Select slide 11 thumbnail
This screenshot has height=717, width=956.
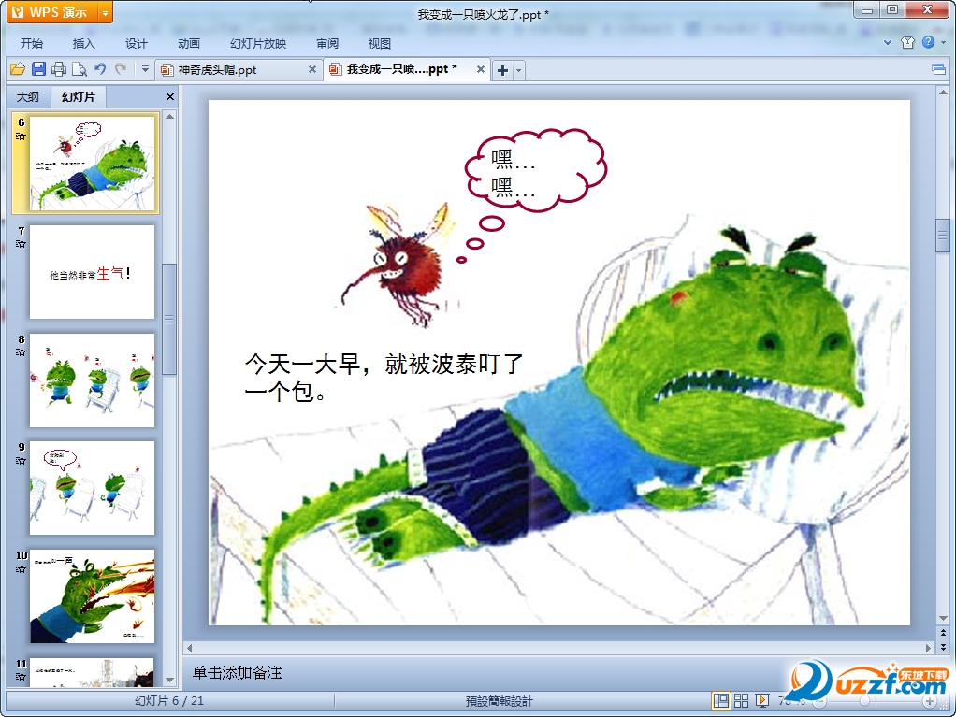coord(92,672)
